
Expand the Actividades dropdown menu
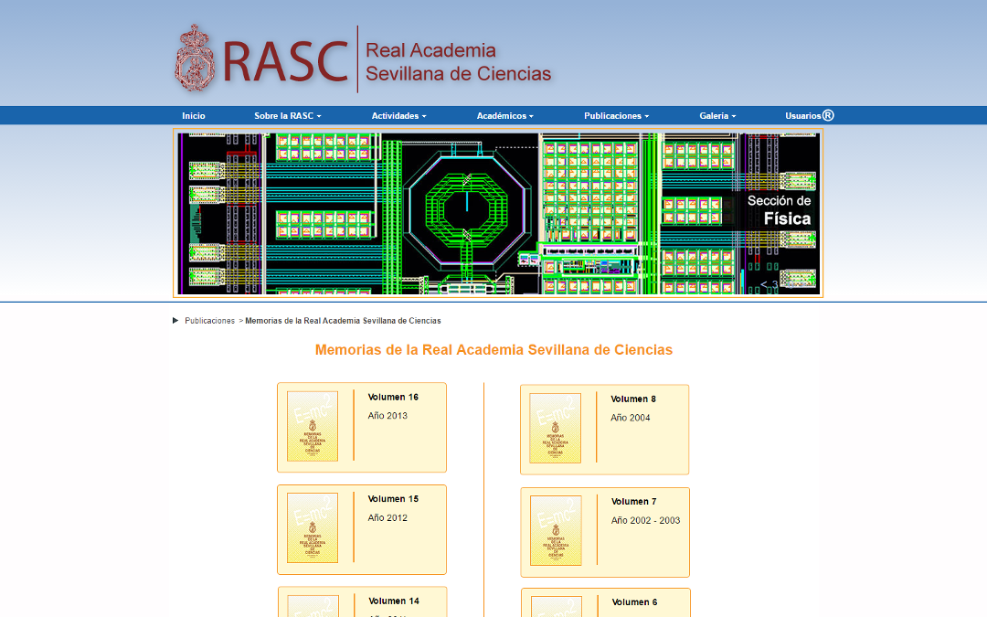(x=399, y=116)
